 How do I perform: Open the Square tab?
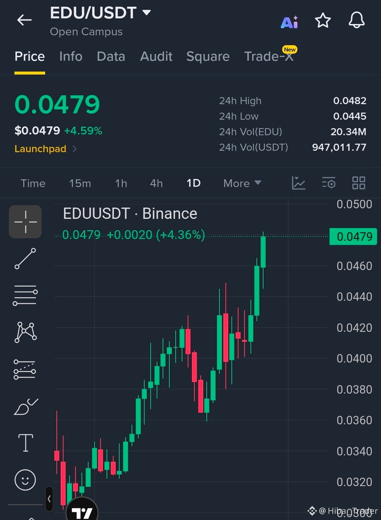(208, 56)
